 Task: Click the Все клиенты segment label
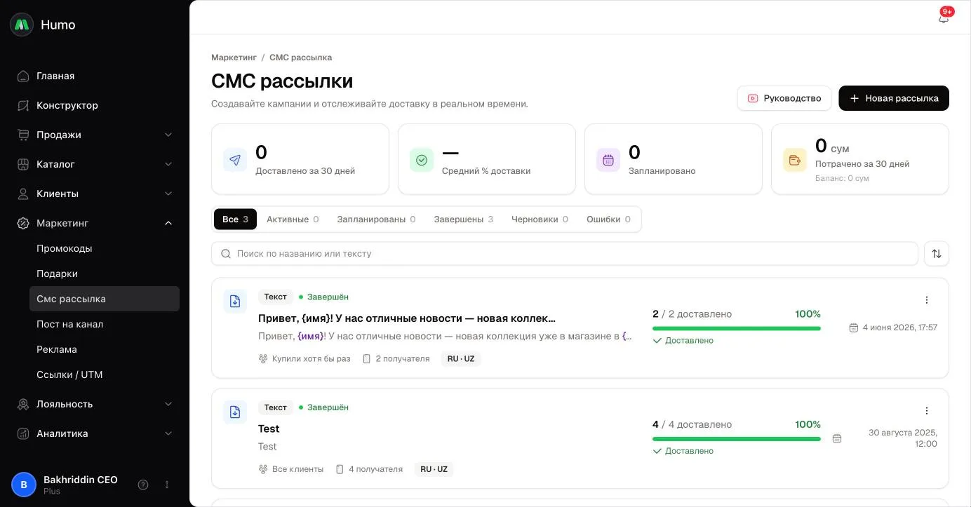click(297, 469)
